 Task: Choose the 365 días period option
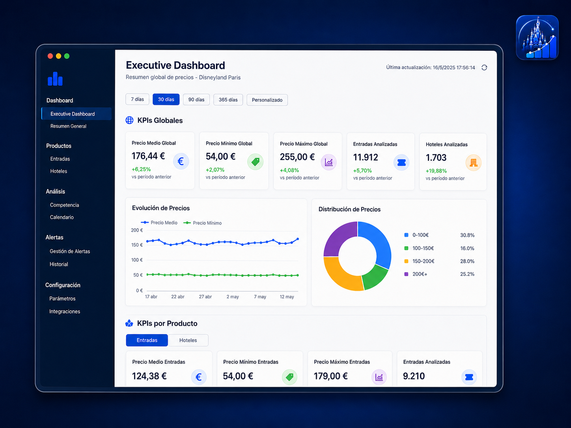tap(228, 100)
